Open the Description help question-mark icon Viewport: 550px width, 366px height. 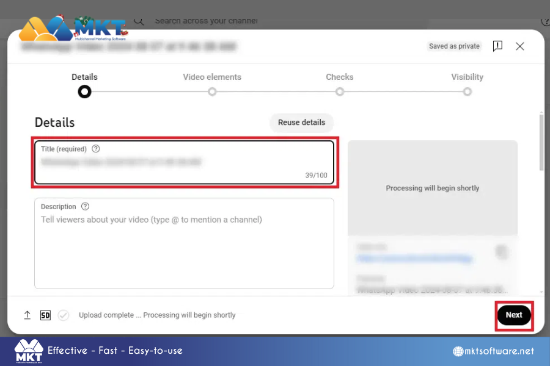pos(85,206)
